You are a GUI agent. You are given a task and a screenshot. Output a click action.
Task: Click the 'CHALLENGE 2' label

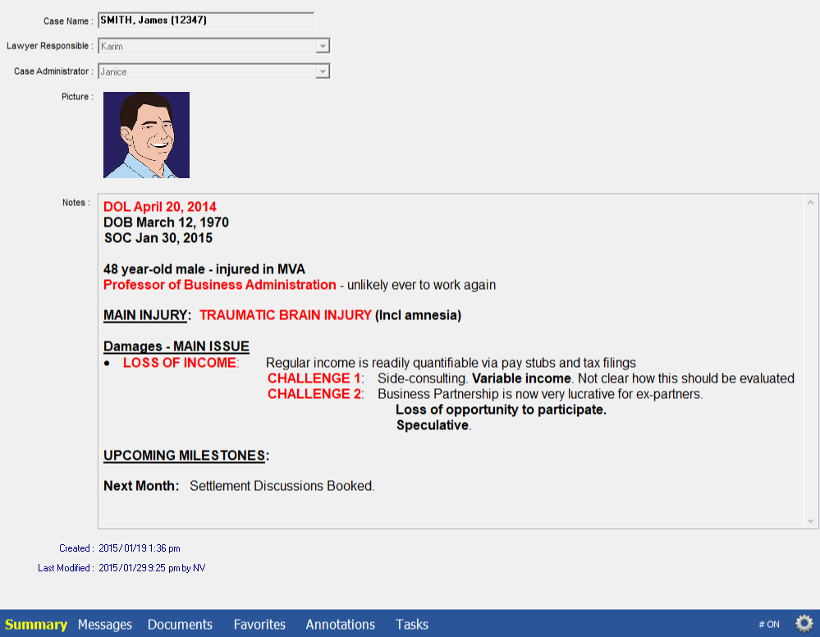(x=314, y=394)
